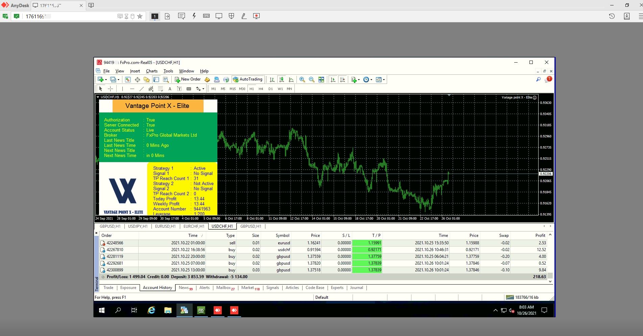Open the Charts menu
The width and height of the screenshot is (643, 336).
152,71
